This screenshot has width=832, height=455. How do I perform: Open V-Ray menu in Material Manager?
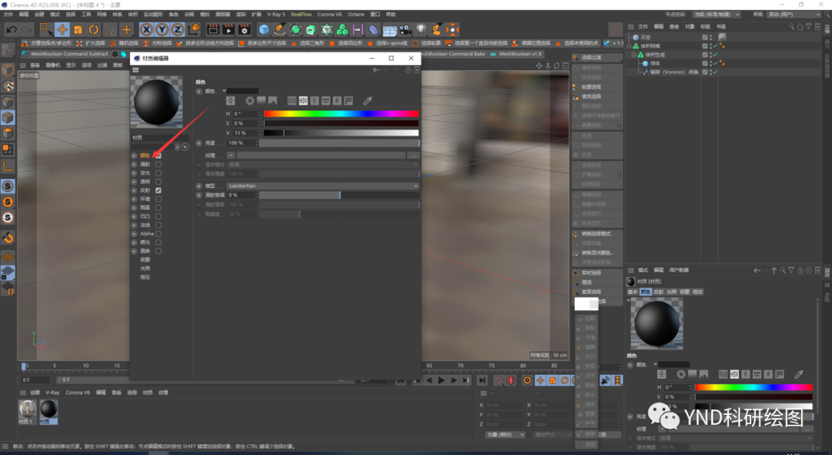click(52, 393)
